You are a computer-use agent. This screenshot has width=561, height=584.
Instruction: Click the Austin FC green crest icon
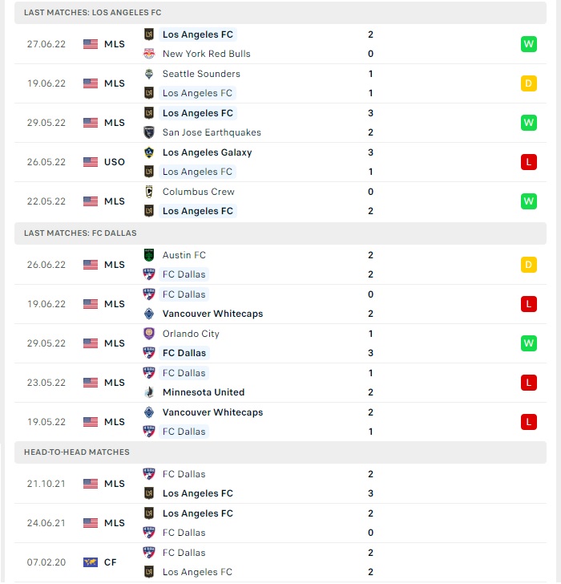pyautogui.click(x=149, y=255)
